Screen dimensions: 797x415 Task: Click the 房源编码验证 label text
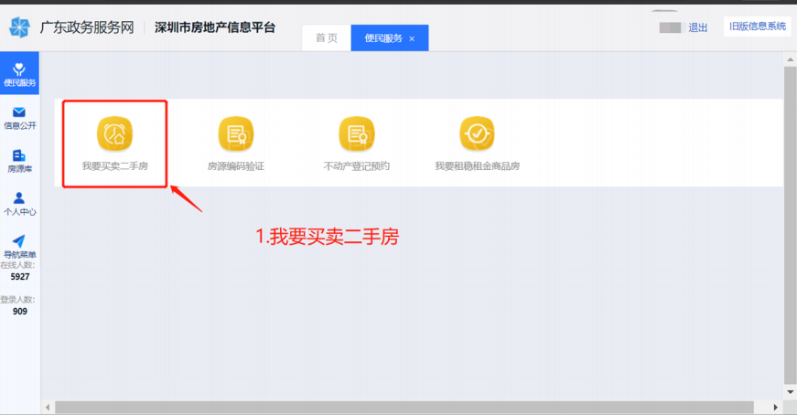click(236, 166)
